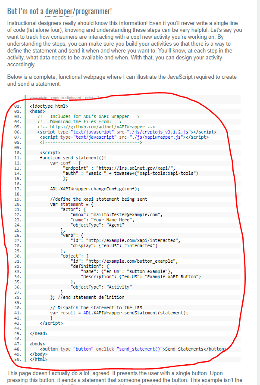Click the closing '</body>' tag line
The image size is (260, 385).
click(x=38, y=354)
